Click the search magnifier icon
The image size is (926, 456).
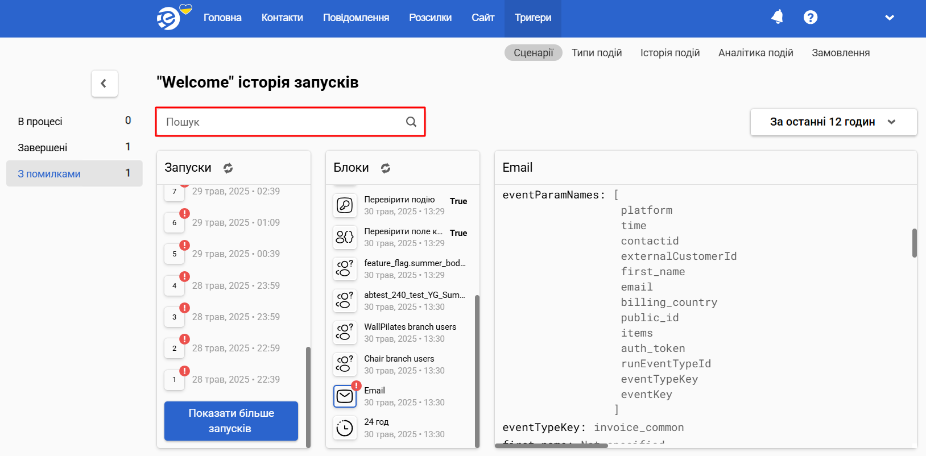[x=411, y=122]
